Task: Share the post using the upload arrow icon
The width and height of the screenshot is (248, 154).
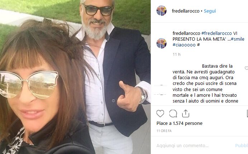Action: [186, 113]
